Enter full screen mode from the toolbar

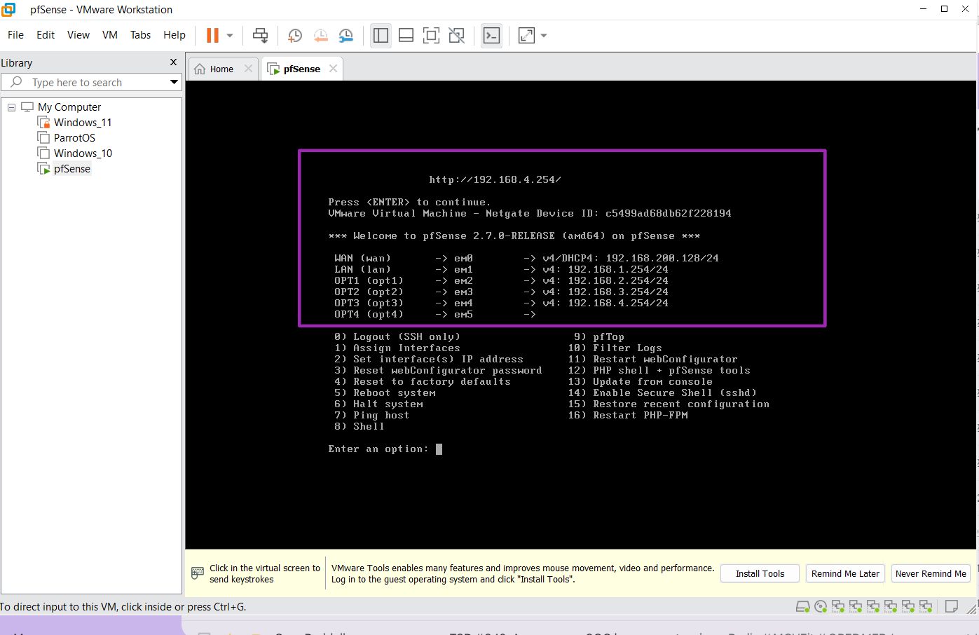pos(432,35)
